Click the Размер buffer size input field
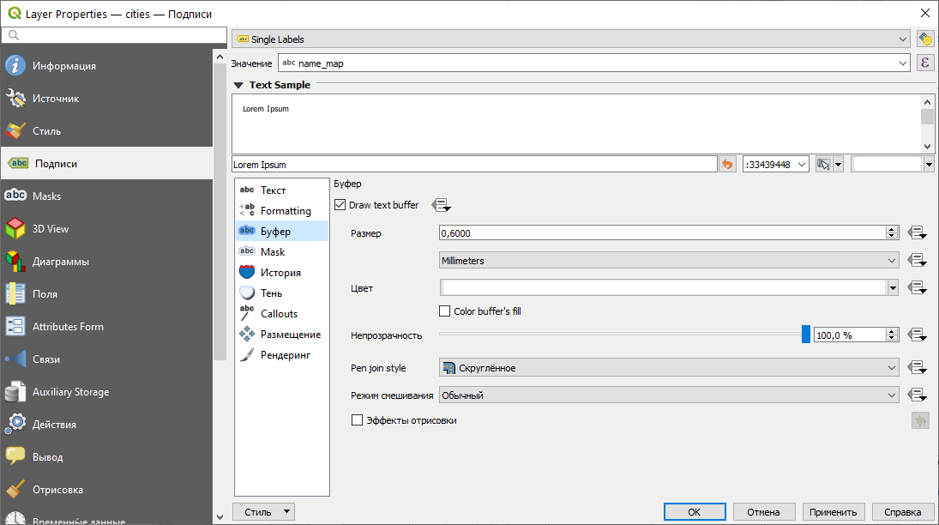The width and height of the screenshot is (939, 525). pos(660,233)
